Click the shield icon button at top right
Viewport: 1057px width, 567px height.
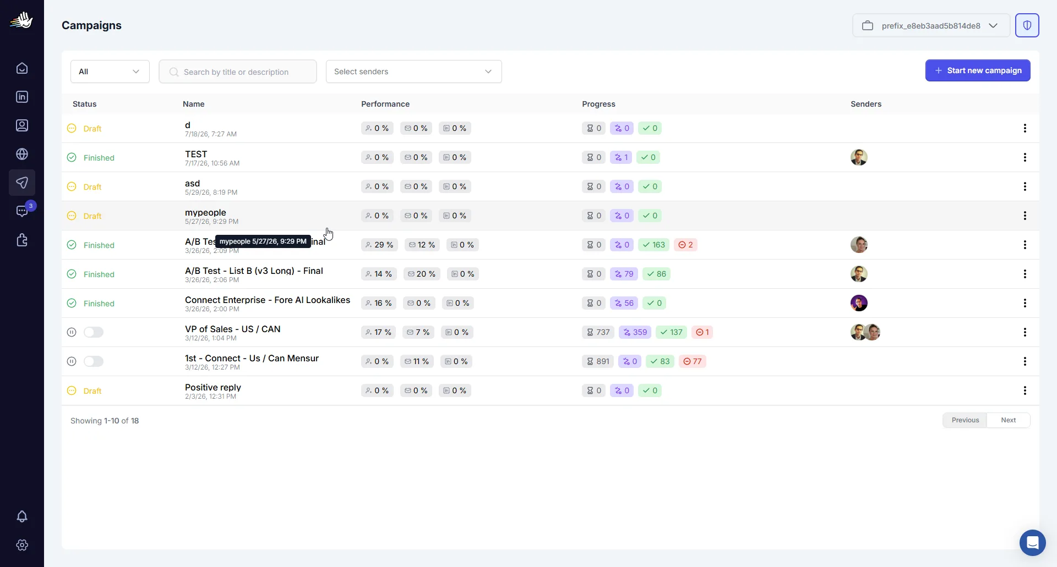[1027, 25]
